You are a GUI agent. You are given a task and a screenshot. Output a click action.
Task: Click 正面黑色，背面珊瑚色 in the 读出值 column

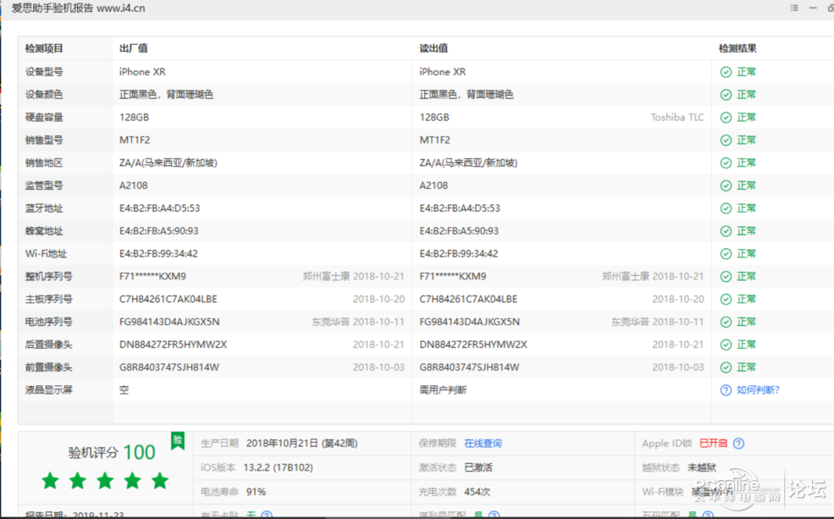[467, 95]
